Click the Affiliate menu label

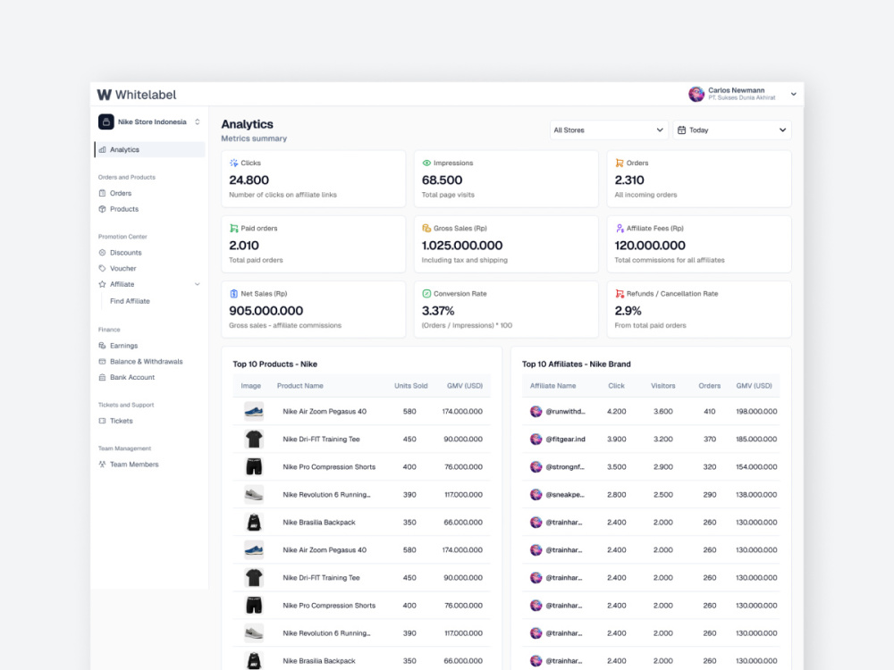point(122,284)
